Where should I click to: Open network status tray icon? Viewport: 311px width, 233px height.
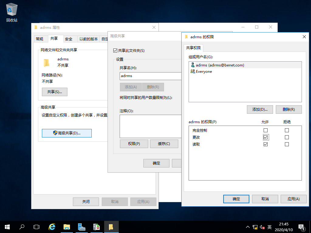(255, 227)
